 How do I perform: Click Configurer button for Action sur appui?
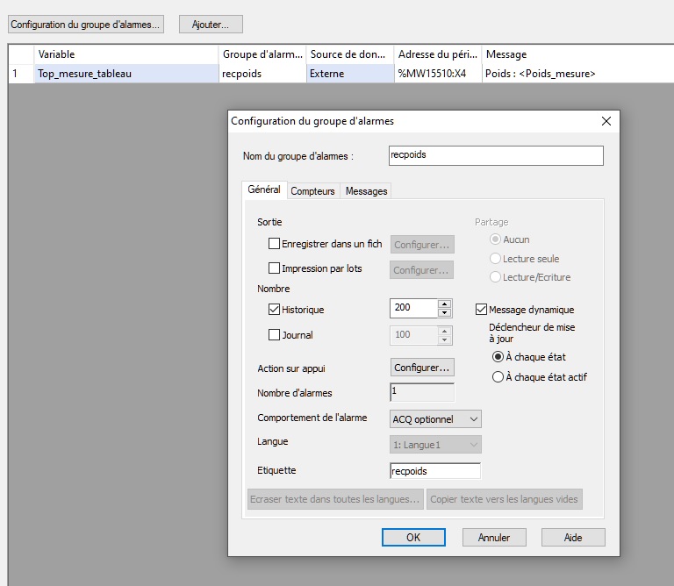point(422,368)
